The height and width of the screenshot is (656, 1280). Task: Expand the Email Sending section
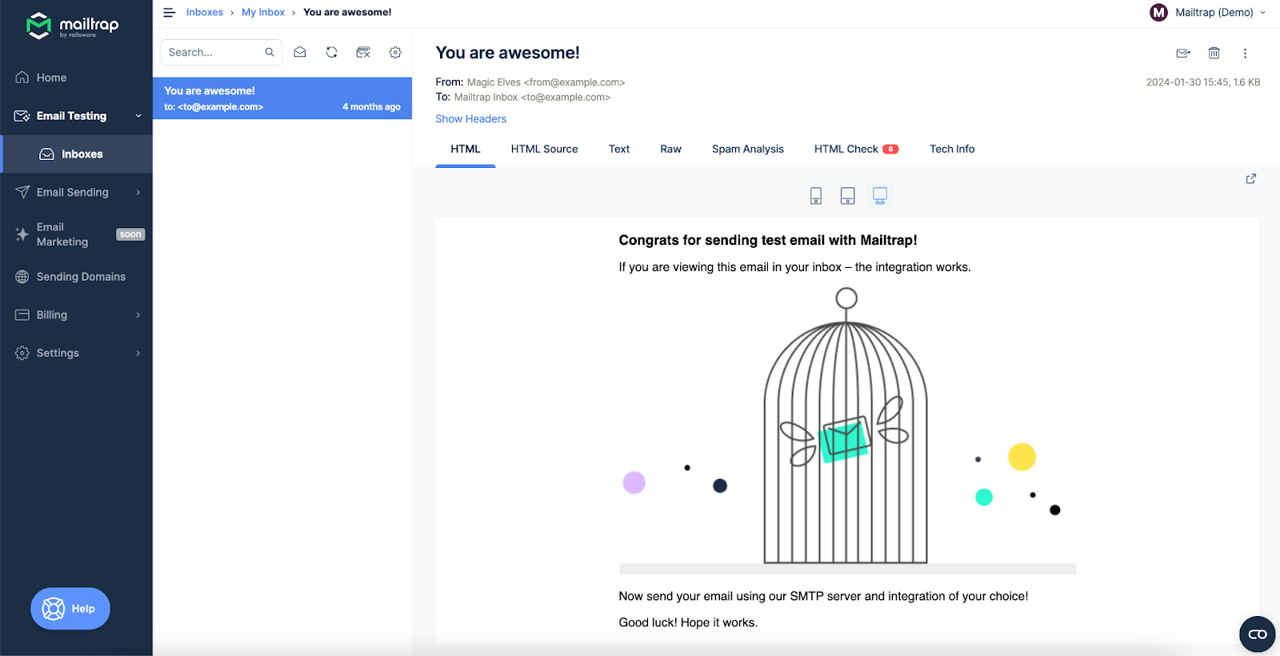pyautogui.click(x=138, y=192)
